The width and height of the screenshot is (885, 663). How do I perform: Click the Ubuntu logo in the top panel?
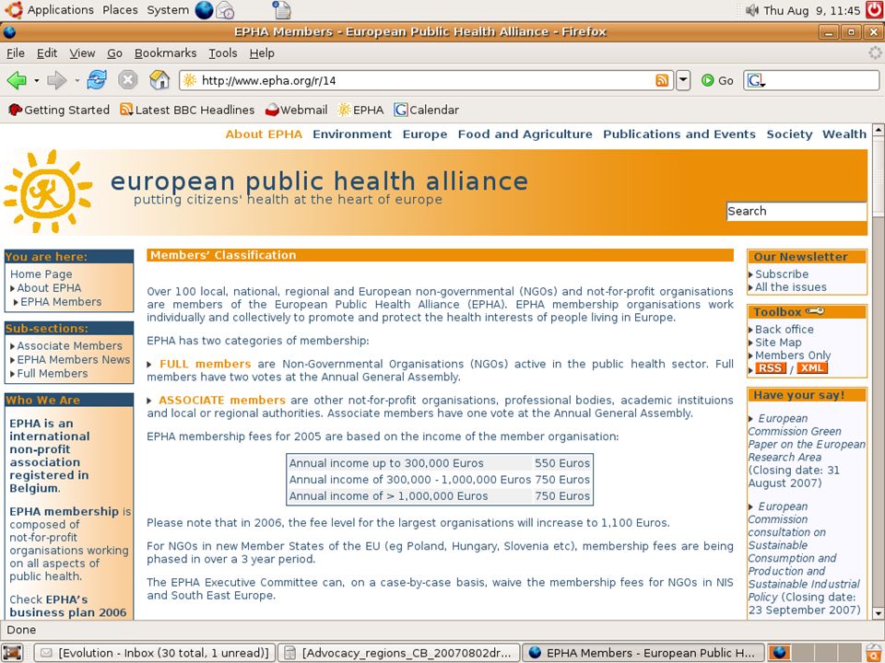point(13,9)
